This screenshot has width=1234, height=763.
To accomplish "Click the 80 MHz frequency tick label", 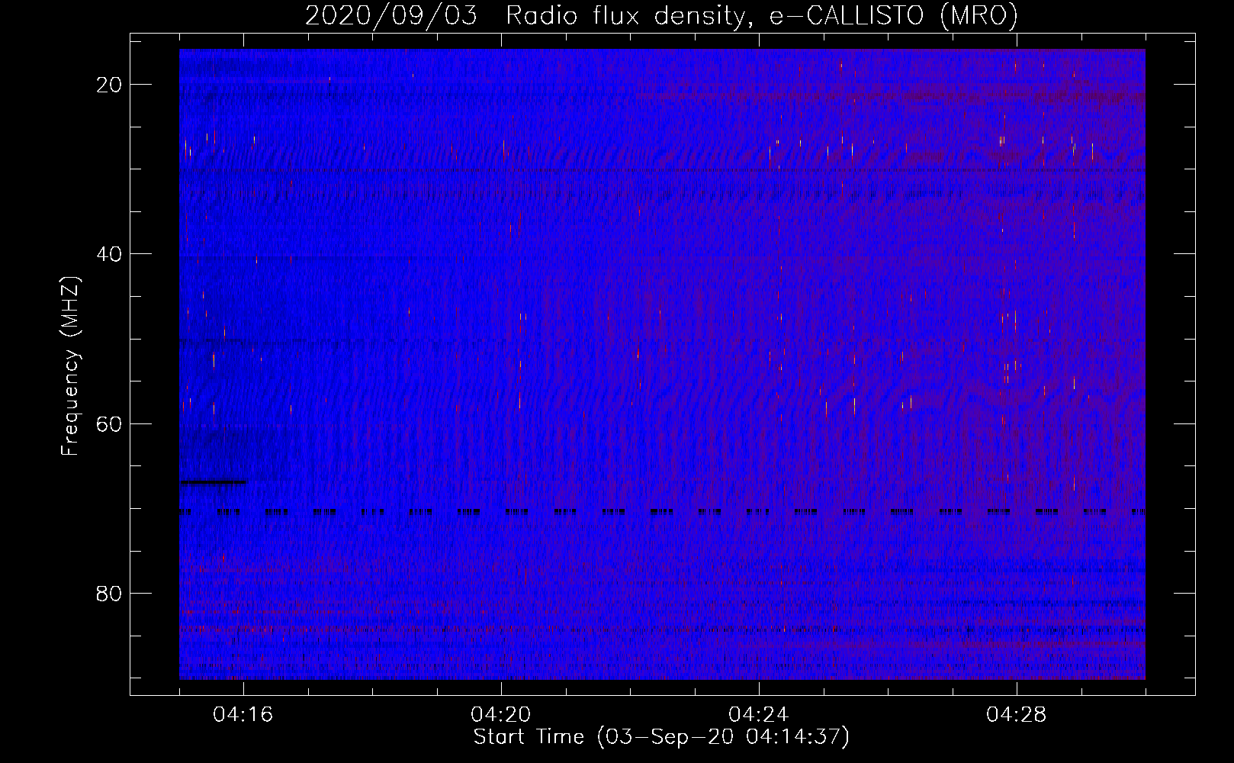I will 109,593.
